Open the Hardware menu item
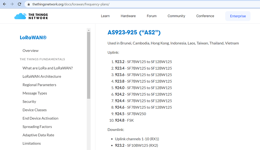The height and width of the screenshot is (150, 260). [x=128, y=16]
